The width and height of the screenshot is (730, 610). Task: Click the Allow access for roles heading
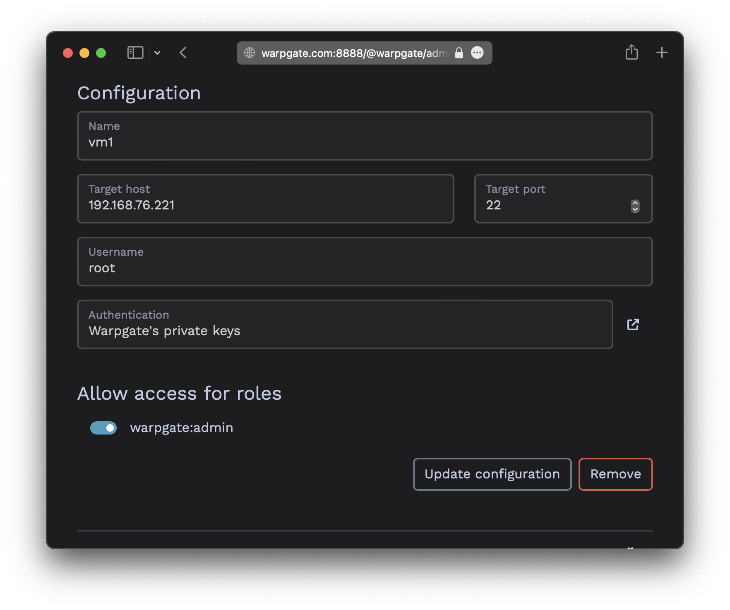pos(179,393)
